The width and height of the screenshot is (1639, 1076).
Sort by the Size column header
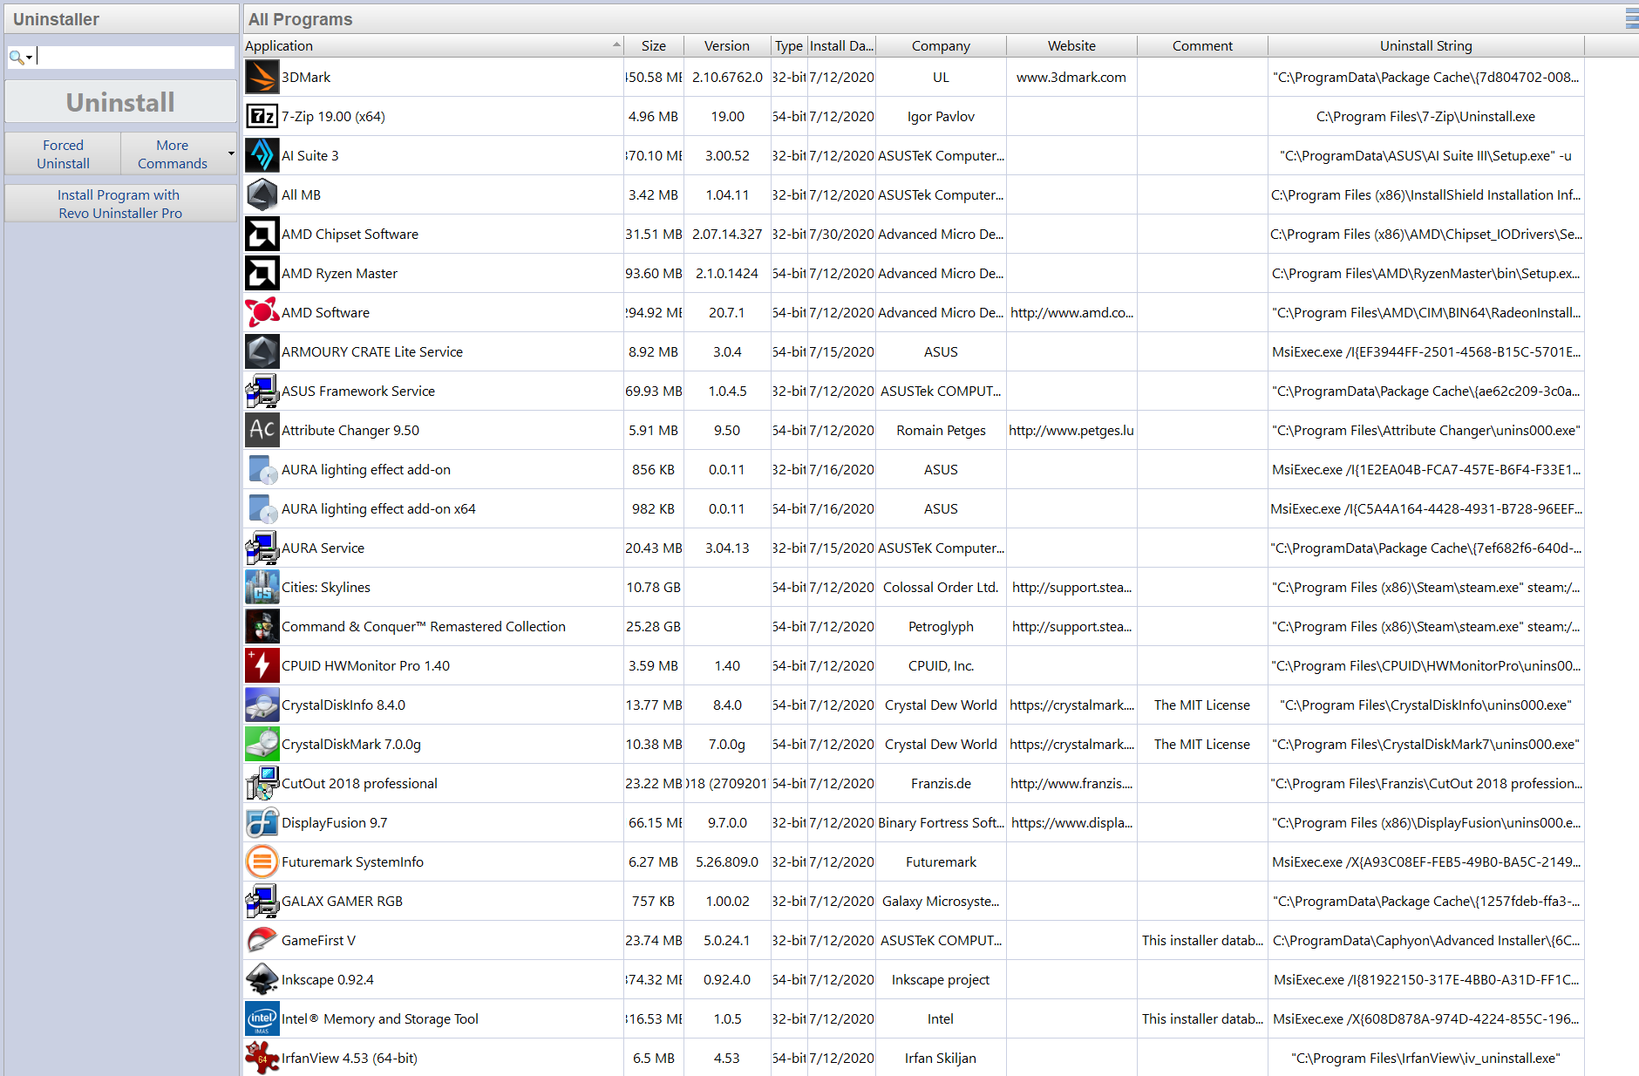[654, 45]
